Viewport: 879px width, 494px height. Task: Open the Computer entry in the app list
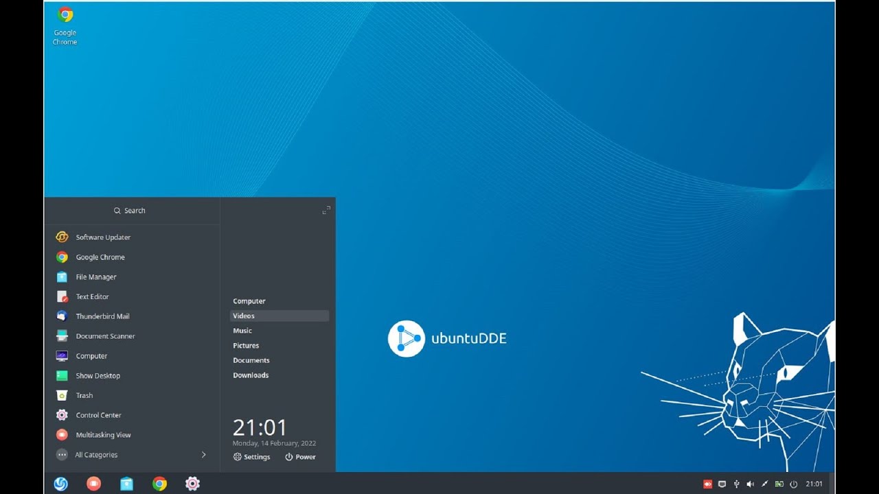click(132, 356)
